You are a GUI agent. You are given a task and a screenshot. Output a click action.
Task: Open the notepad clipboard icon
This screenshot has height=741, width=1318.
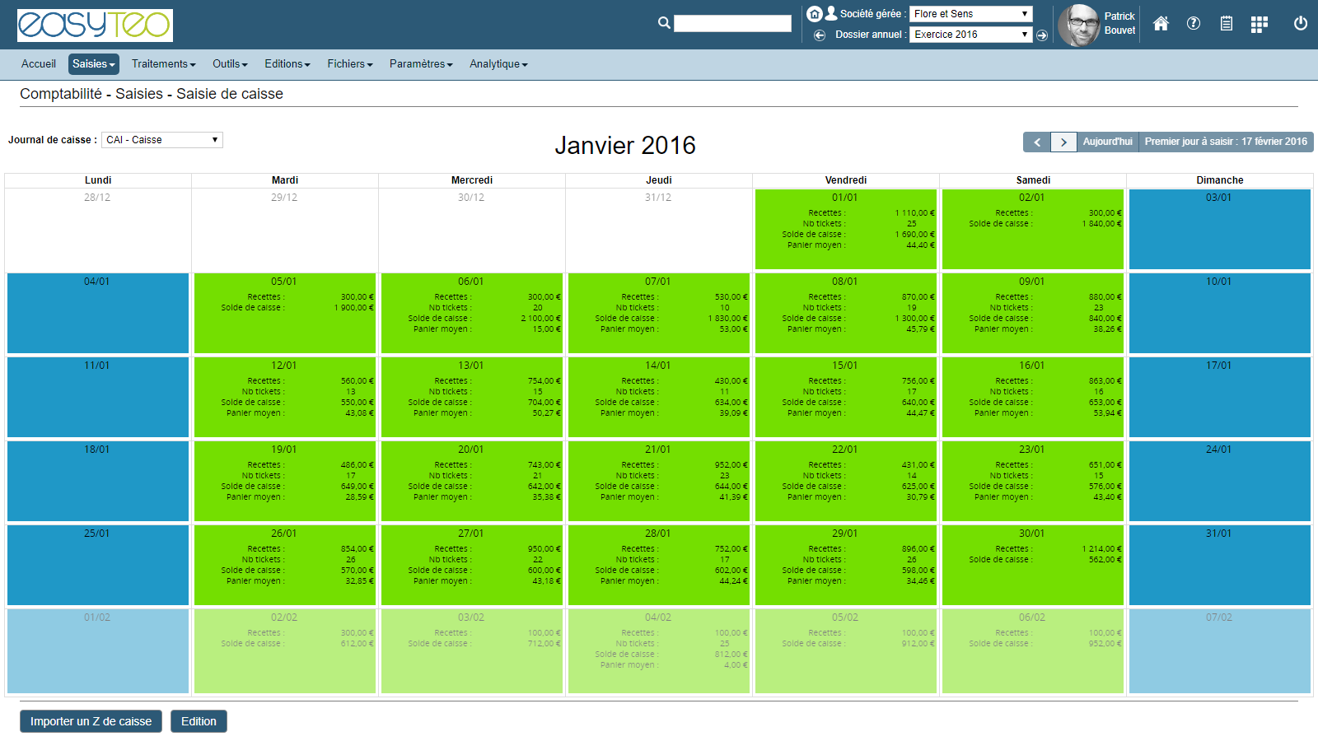pos(1227,24)
